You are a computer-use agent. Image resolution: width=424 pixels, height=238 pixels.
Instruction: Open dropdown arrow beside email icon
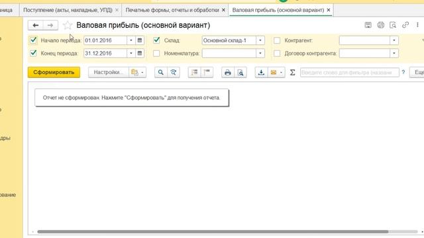click(281, 72)
